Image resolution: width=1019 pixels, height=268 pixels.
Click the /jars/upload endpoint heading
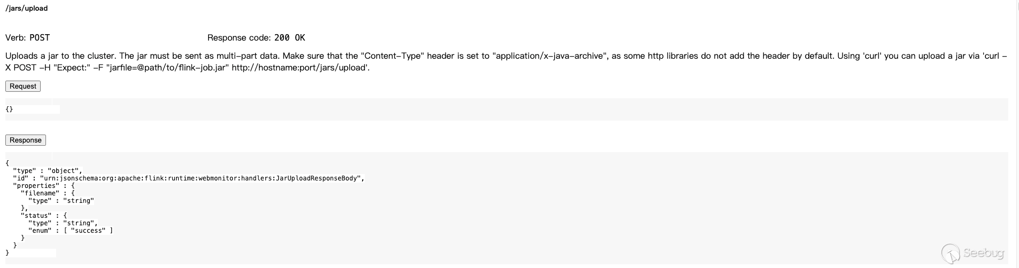26,8
